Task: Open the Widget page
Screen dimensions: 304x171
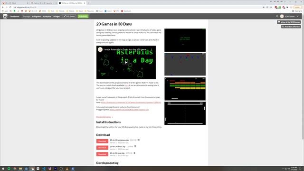Action: pyautogui.click(x=57, y=17)
